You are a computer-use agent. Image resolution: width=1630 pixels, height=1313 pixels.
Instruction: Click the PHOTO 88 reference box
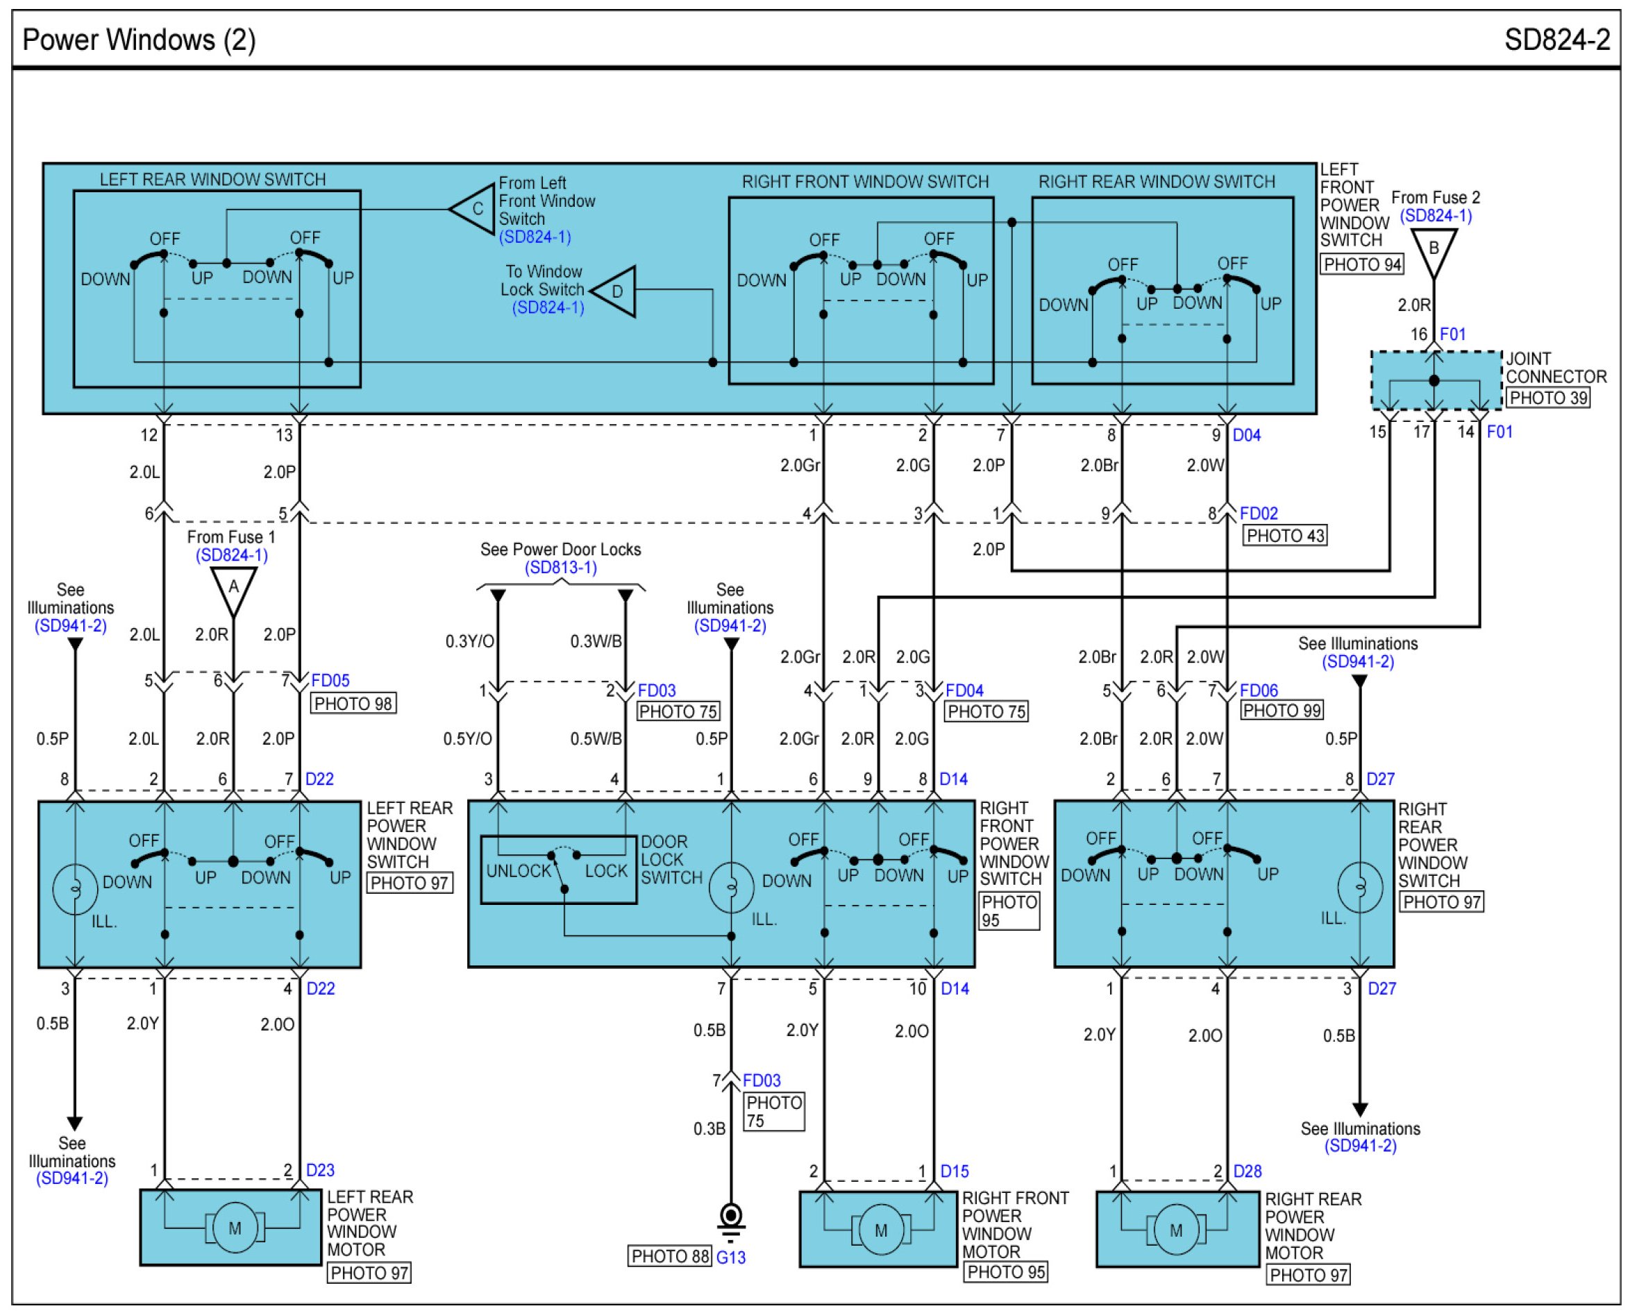tap(669, 1256)
